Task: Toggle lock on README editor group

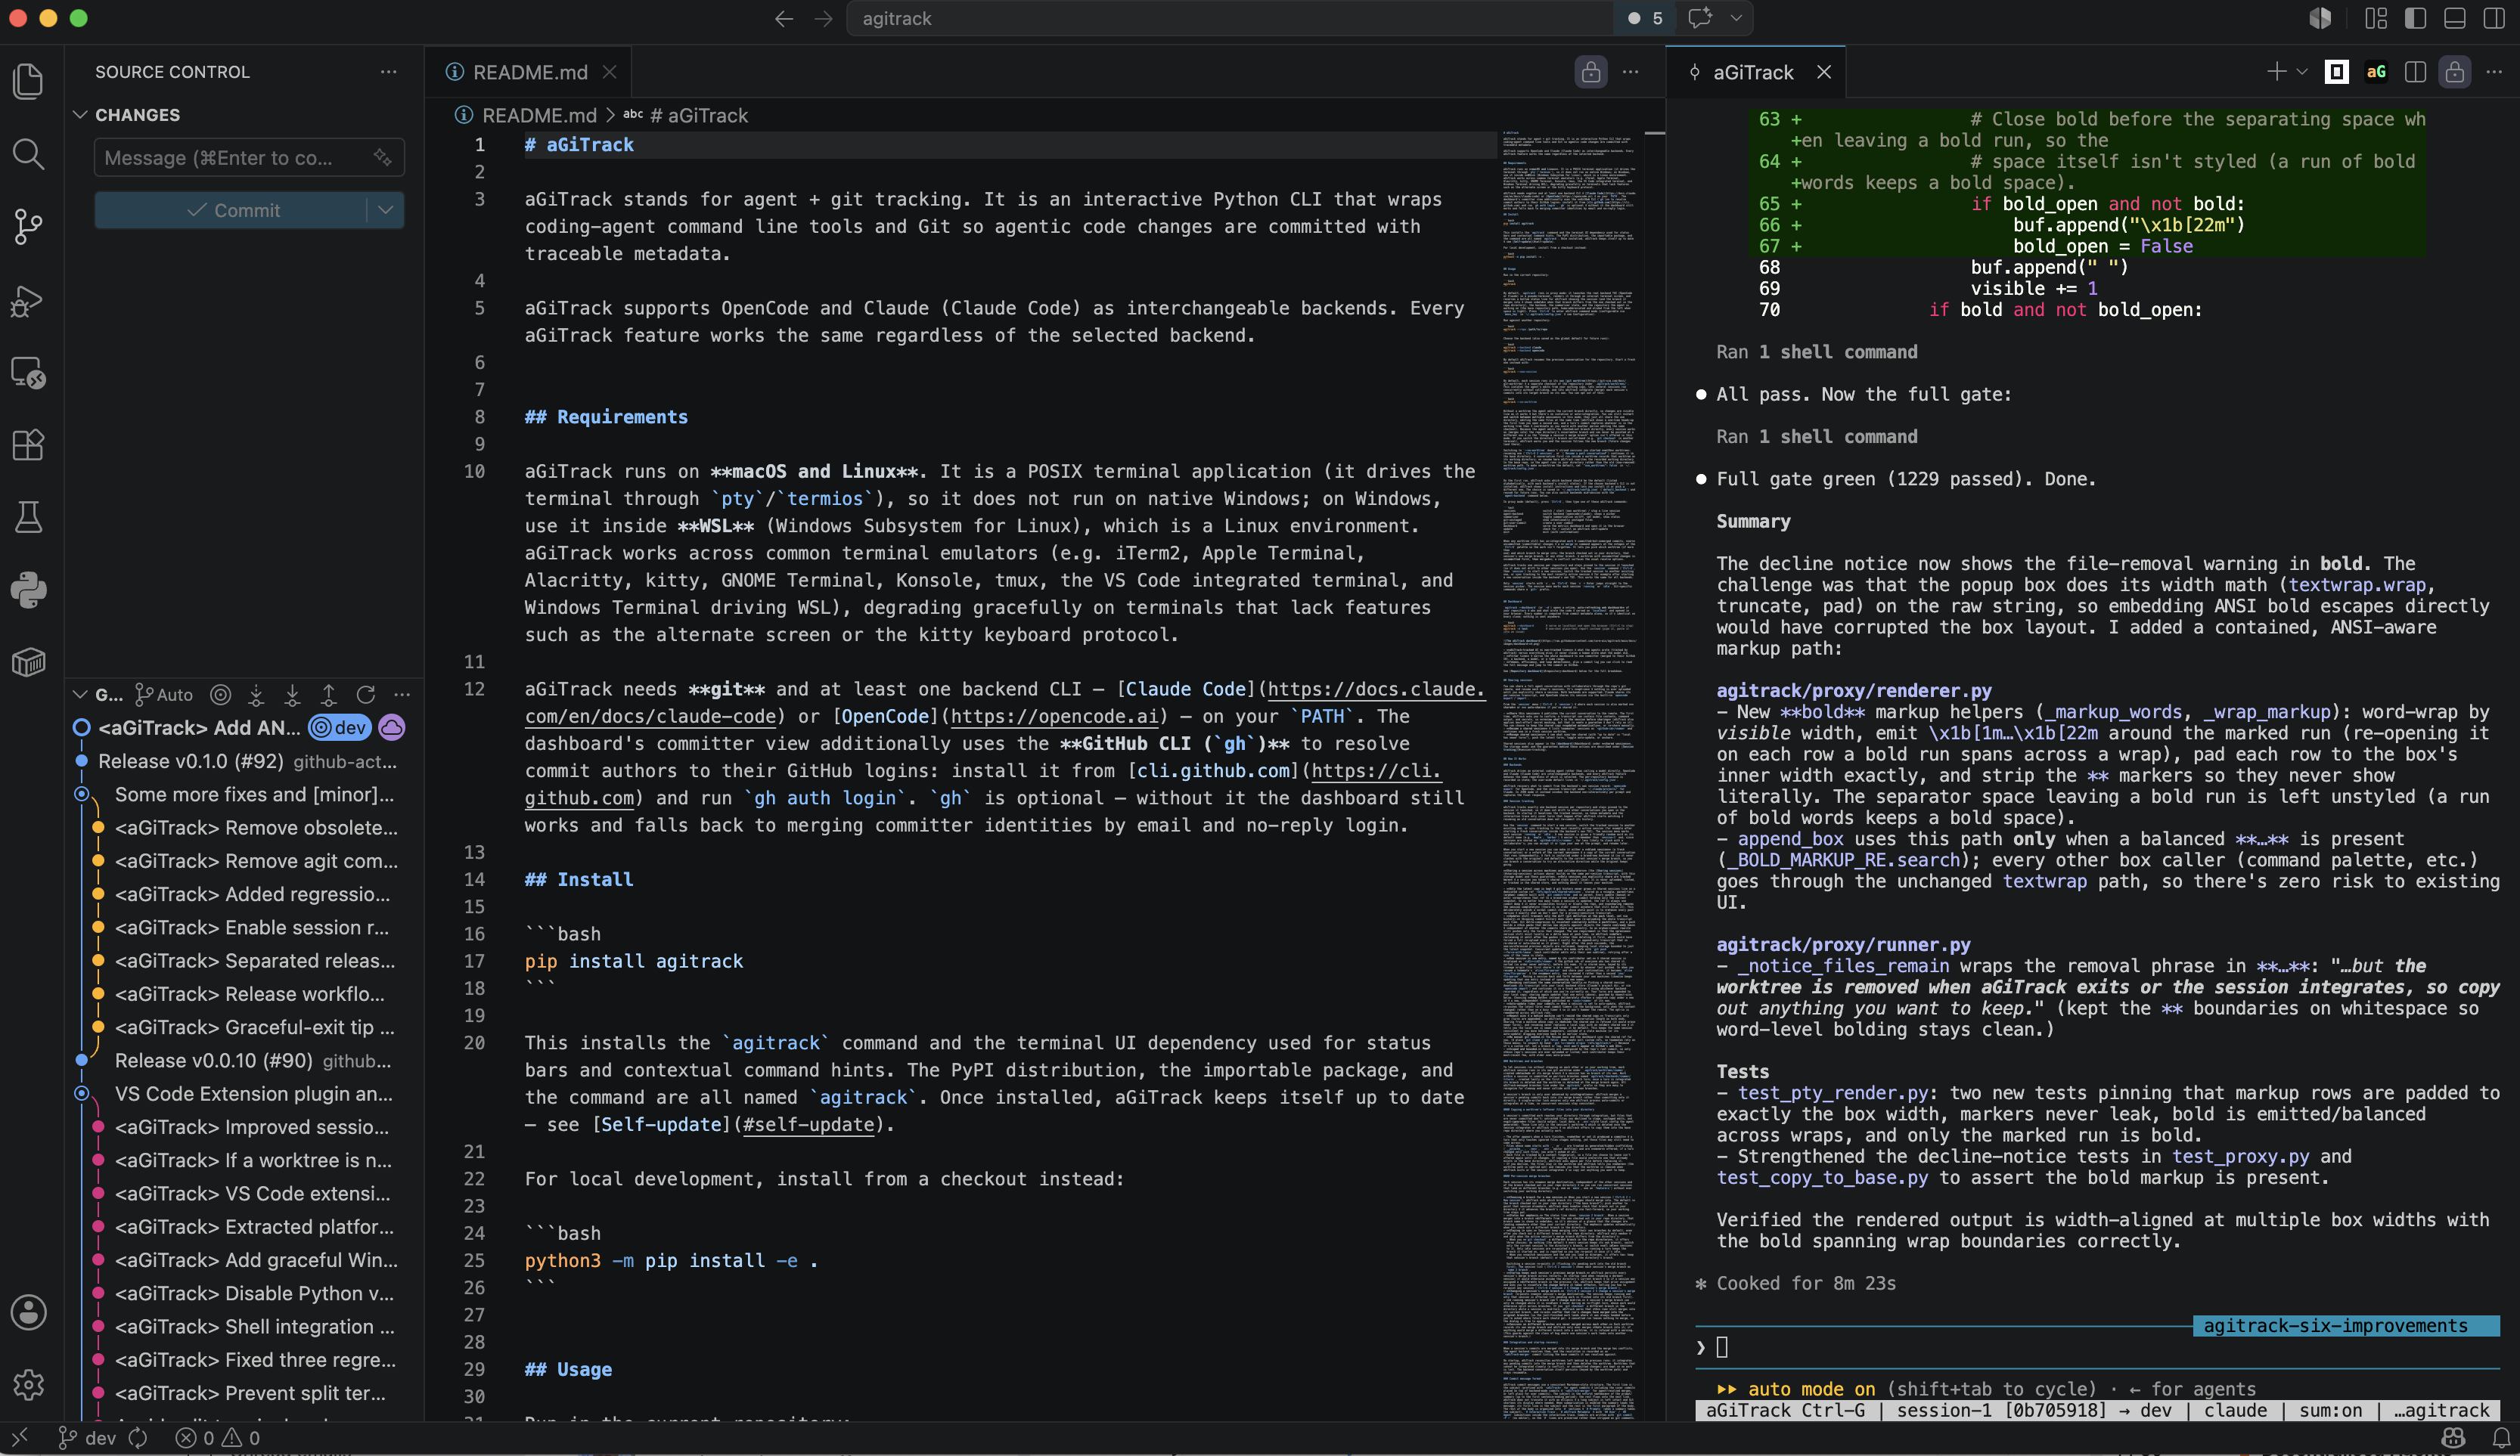Action: coord(1591,72)
